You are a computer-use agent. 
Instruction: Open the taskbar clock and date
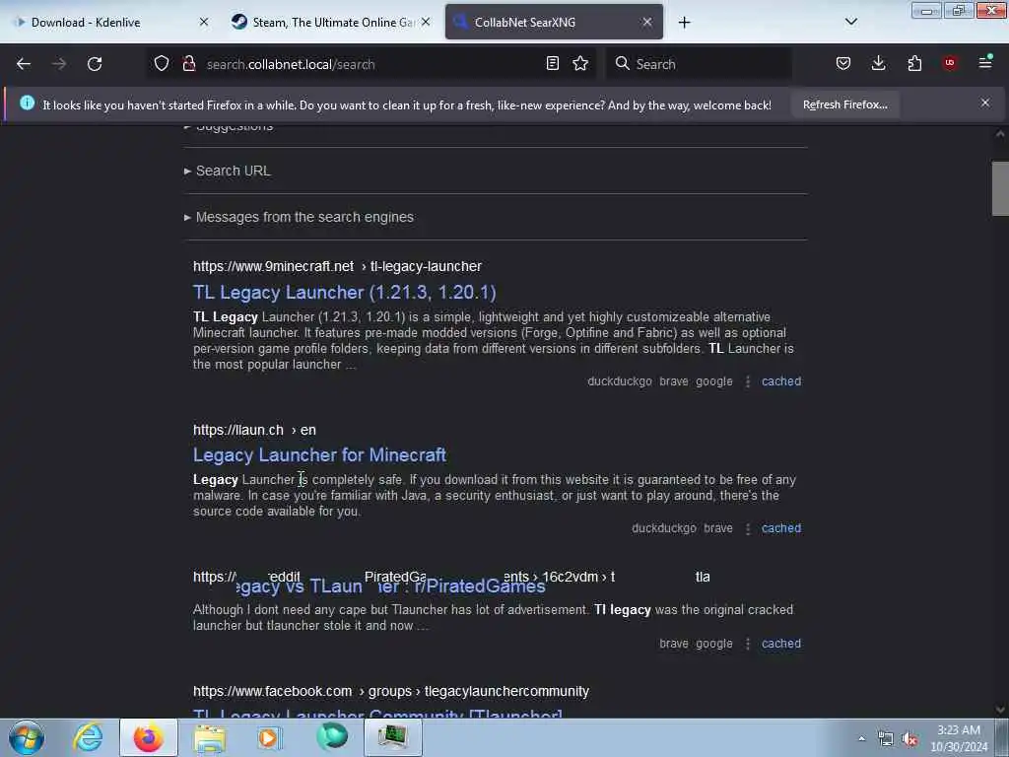click(x=959, y=738)
